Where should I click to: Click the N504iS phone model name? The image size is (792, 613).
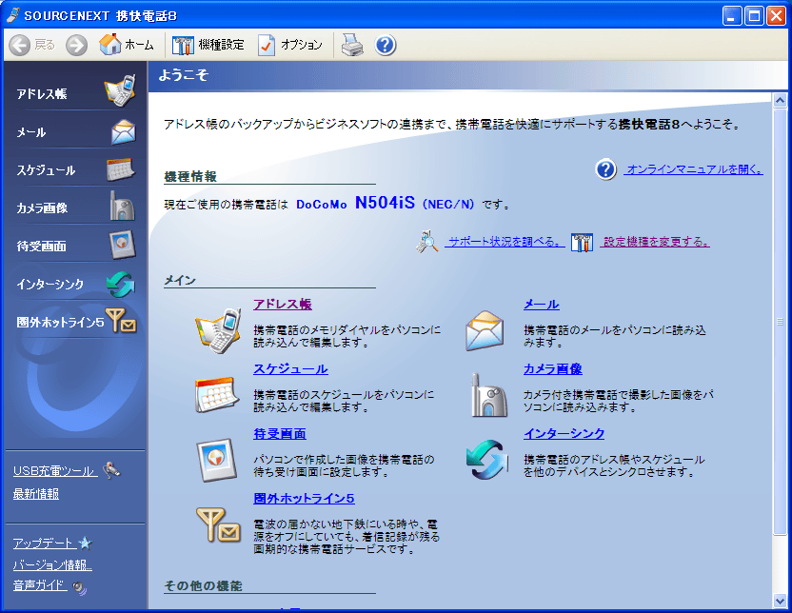point(385,203)
